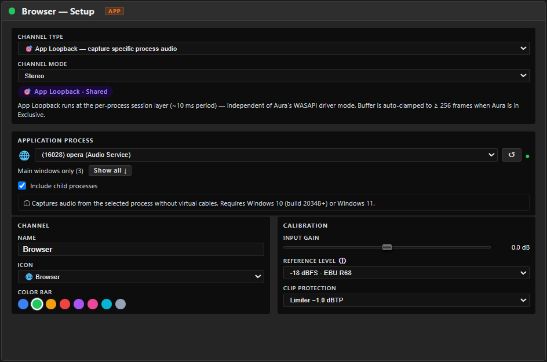Image resolution: width=547 pixels, height=362 pixels.
Task: Select the blue color bar swatch
Action: (23, 304)
